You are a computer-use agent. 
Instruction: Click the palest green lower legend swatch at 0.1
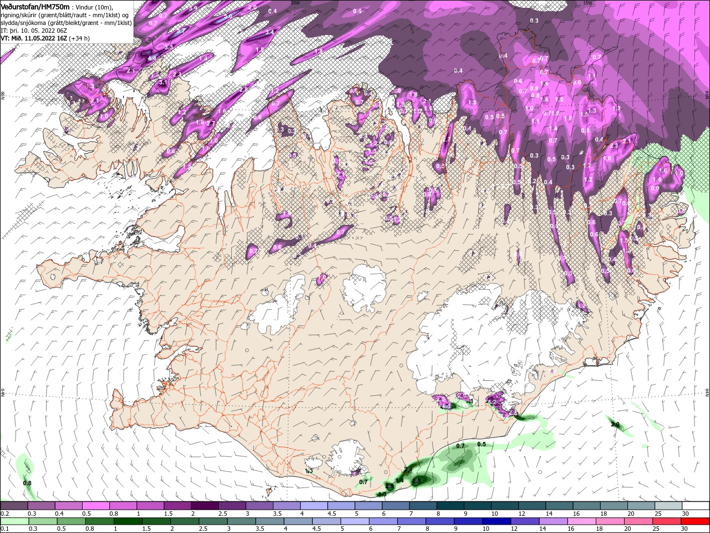click(14, 521)
